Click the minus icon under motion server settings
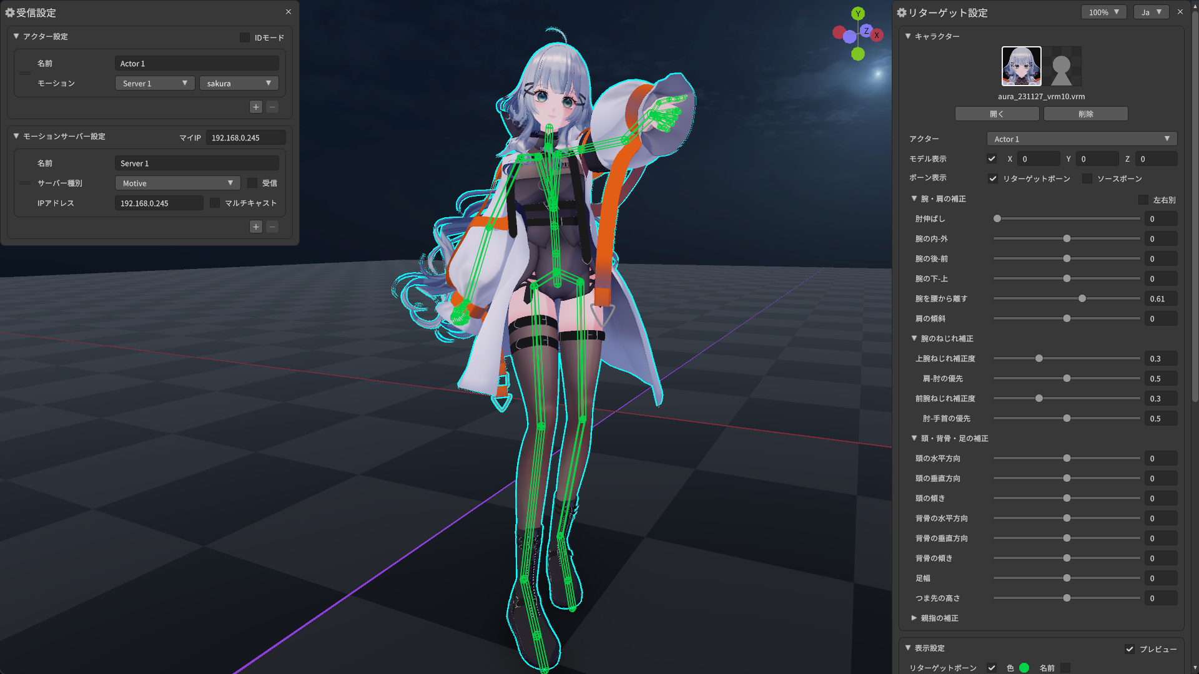Image resolution: width=1199 pixels, height=674 pixels. tap(272, 227)
